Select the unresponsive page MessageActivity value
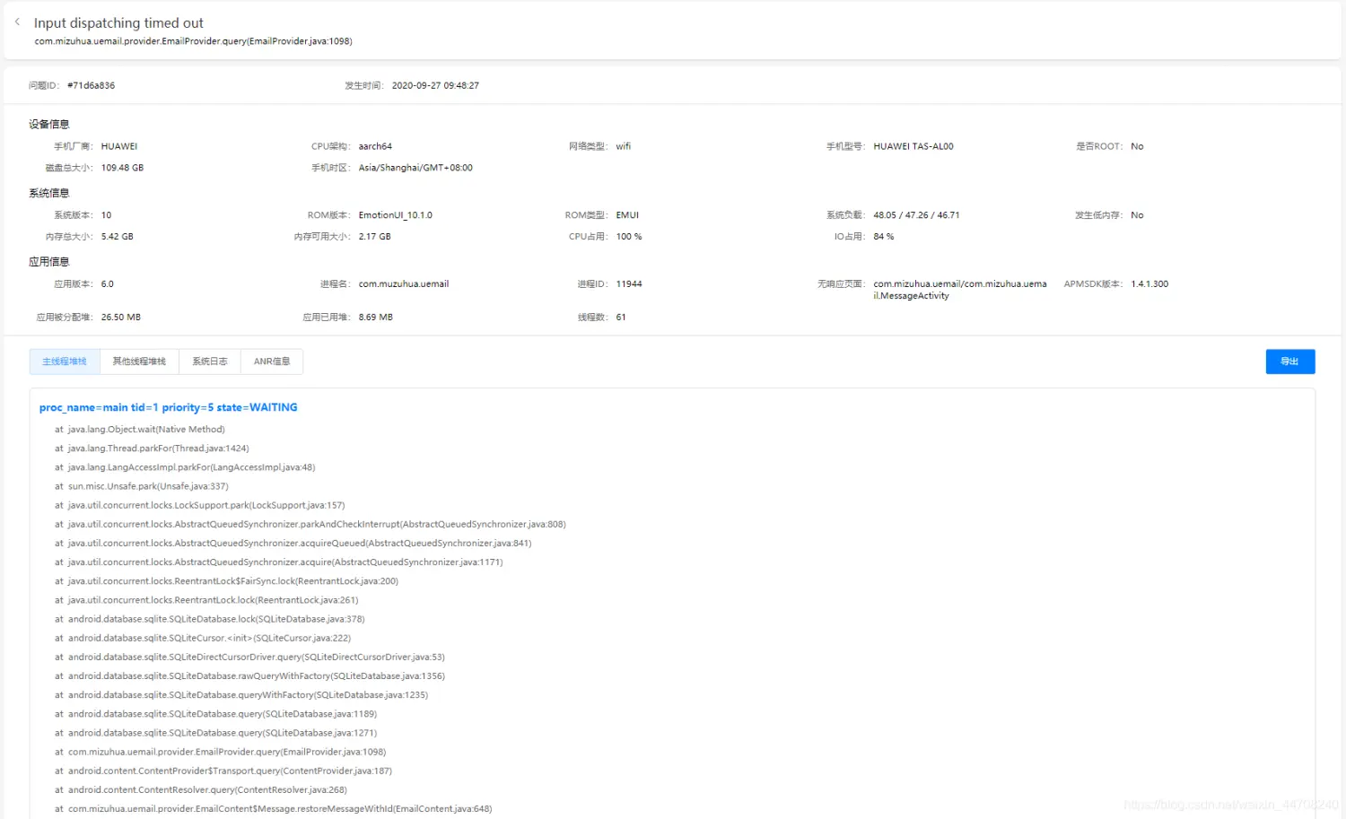This screenshot has width=1346, height=819. pos(960,290)
